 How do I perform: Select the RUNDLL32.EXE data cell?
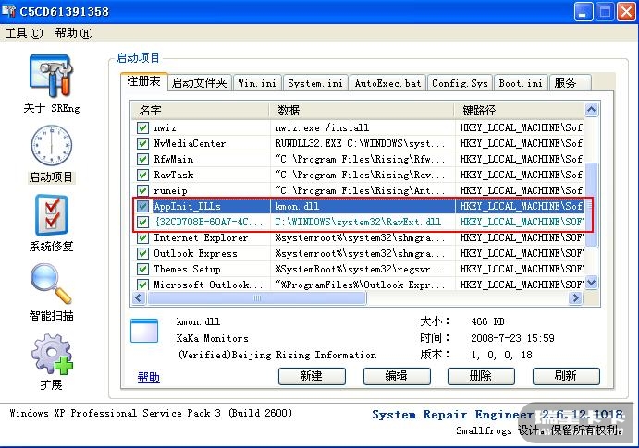pyautogui.click(x=363, y=143)
